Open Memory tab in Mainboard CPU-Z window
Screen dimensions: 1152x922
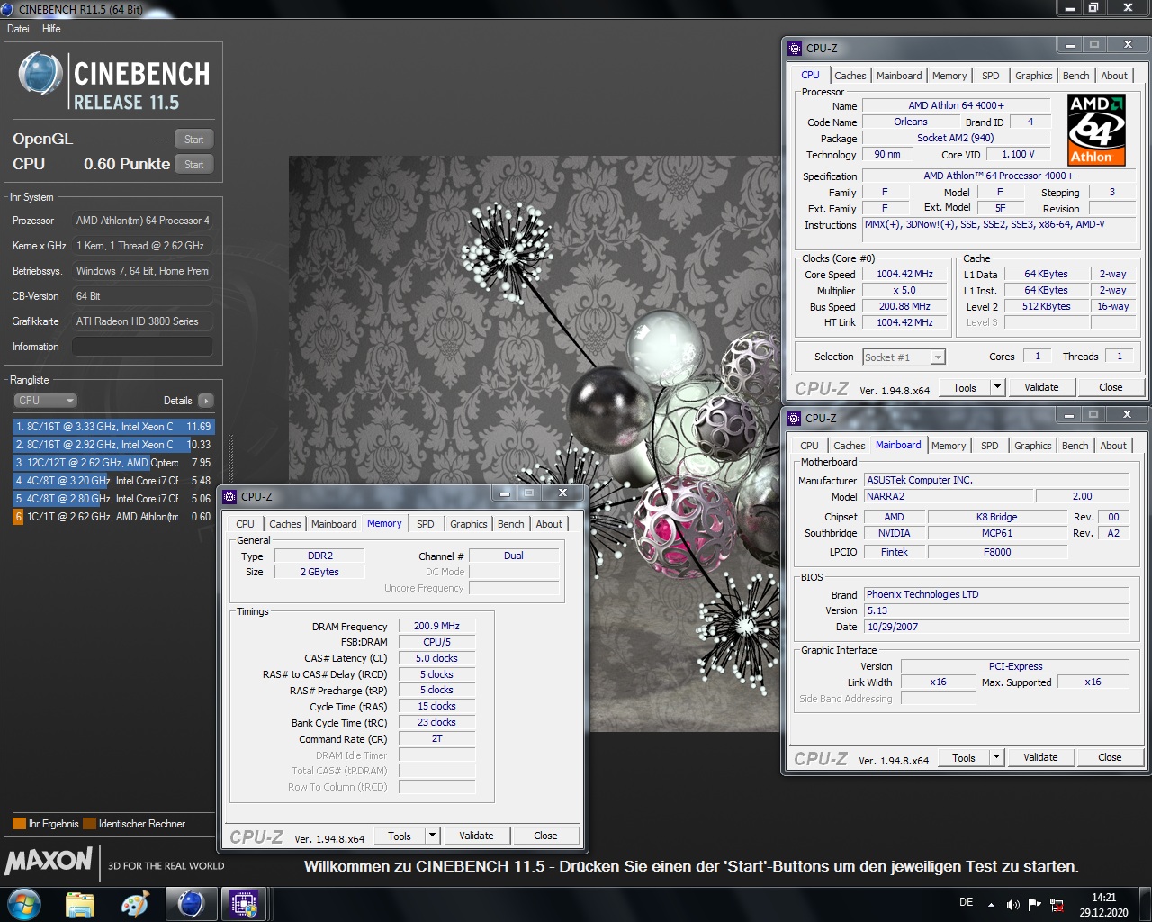coord(949,446)
